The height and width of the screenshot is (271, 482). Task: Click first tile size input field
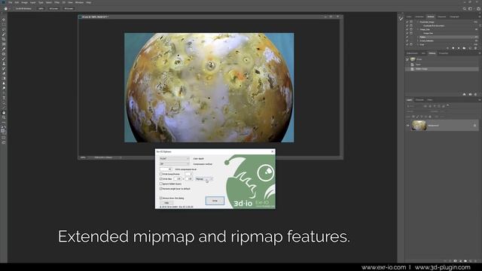click(x=178, y=179)
